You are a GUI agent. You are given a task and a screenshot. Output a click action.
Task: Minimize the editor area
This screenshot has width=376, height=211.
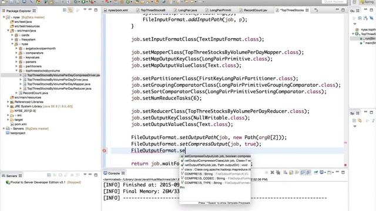pos(337,9)
